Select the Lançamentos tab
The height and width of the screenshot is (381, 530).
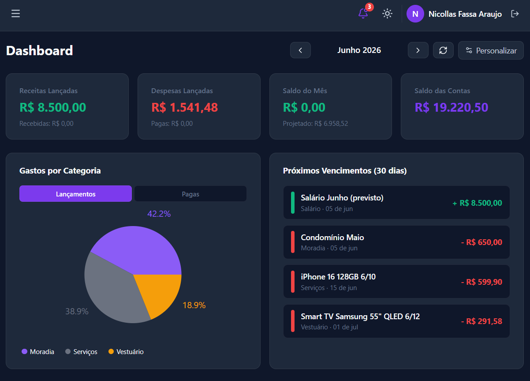[75, 194]
